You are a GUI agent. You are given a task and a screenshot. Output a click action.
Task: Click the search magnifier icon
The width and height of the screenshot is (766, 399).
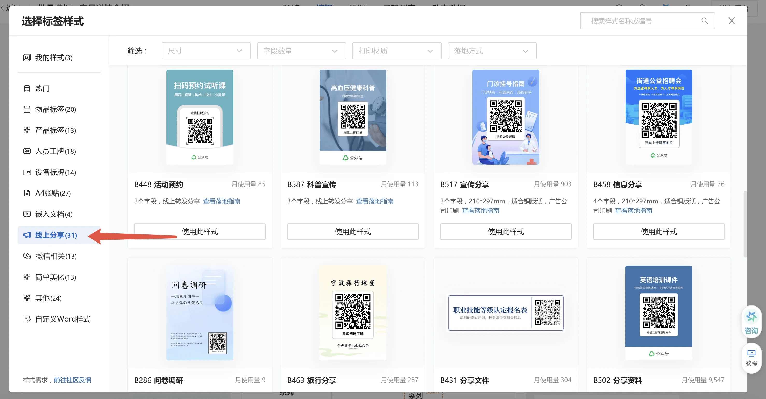click(704, 21)
